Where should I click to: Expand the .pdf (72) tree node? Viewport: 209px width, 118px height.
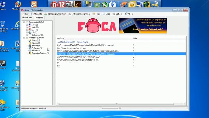pos(27,27)
